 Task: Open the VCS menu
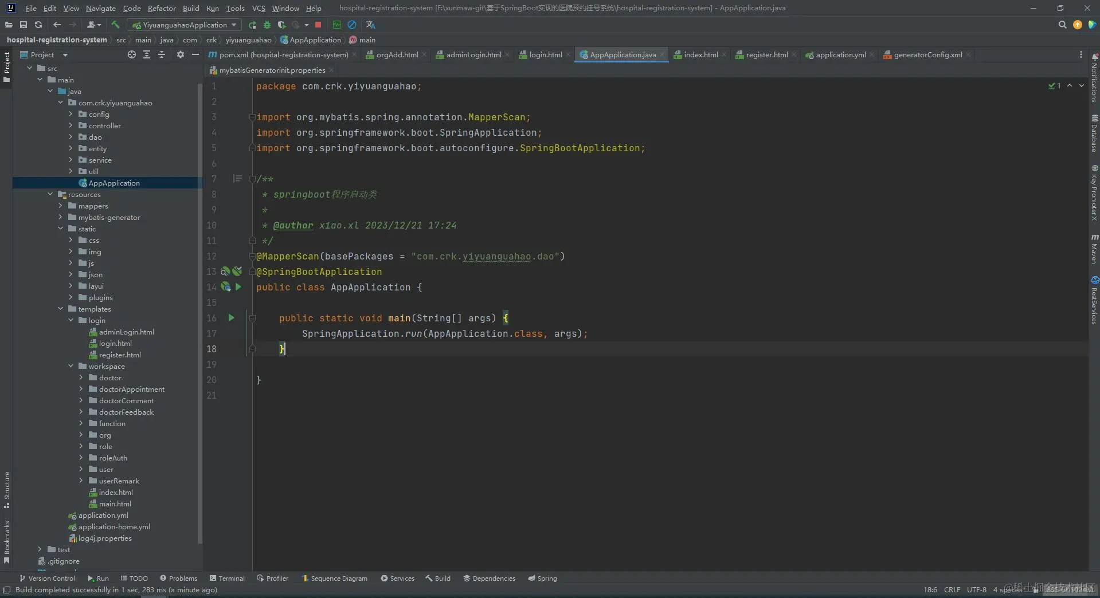pos(259,8)
